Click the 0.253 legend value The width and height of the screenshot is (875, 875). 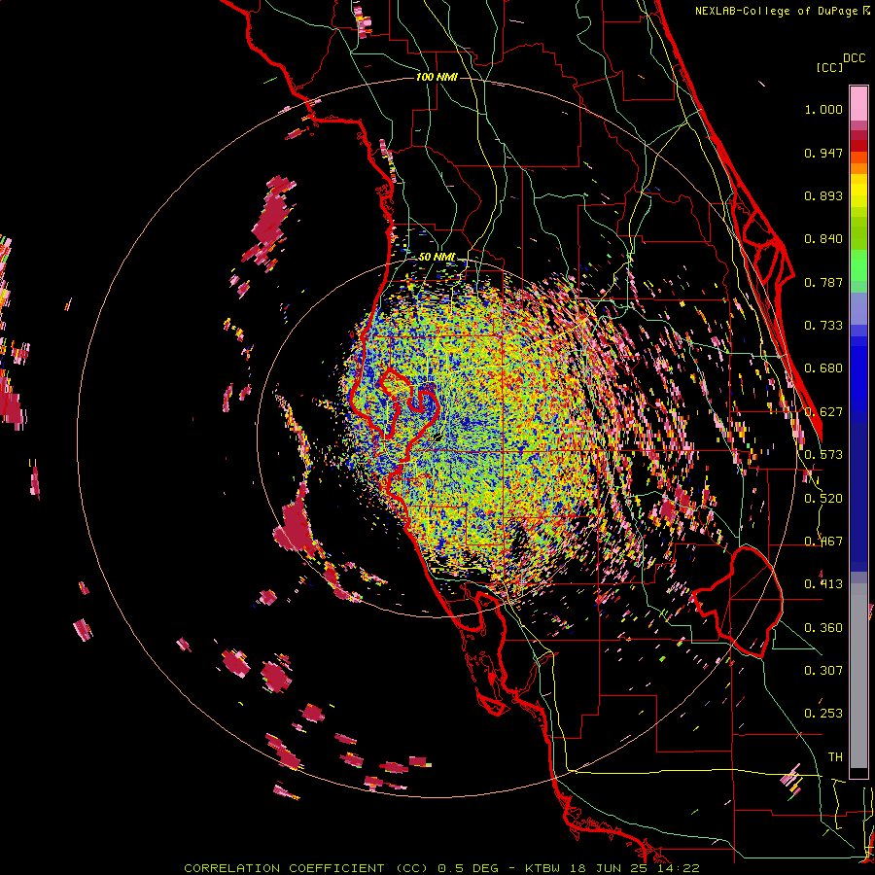823,714
